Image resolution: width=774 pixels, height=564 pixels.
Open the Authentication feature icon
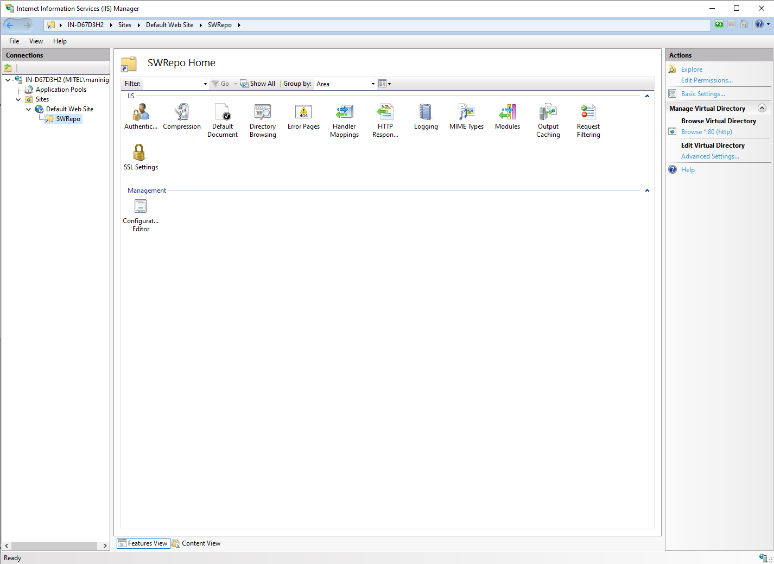pyautogui.click(x=141, y=117)
